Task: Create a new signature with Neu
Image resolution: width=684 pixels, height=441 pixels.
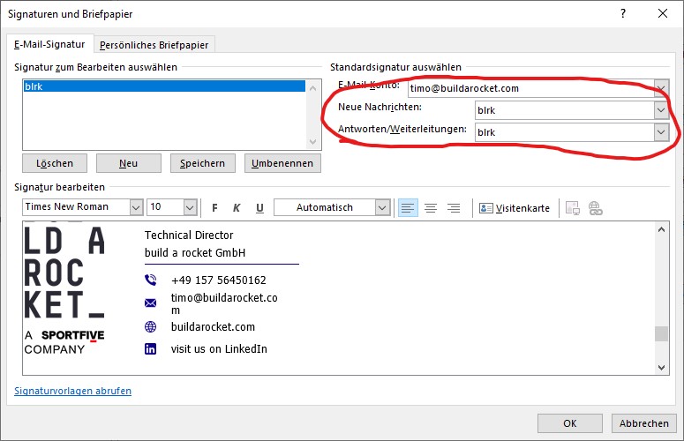Action: tap(128, 163)
